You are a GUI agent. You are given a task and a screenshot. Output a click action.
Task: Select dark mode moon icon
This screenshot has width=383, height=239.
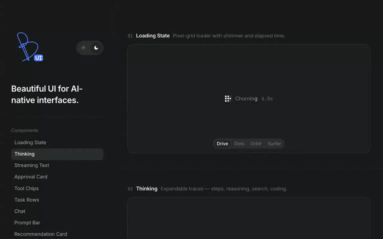[96, 48]
